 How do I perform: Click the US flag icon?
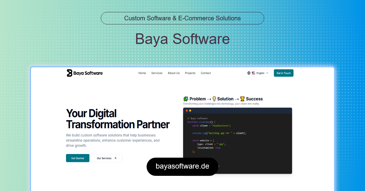coord(253,73)
